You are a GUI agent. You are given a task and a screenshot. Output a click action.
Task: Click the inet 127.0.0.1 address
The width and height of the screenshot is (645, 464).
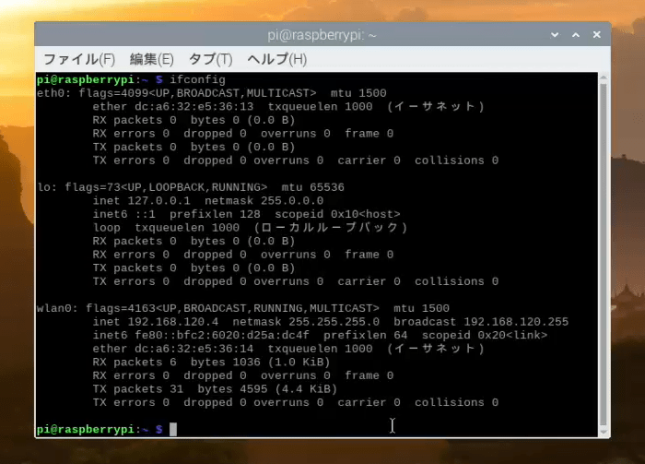(x=158, y=201)
